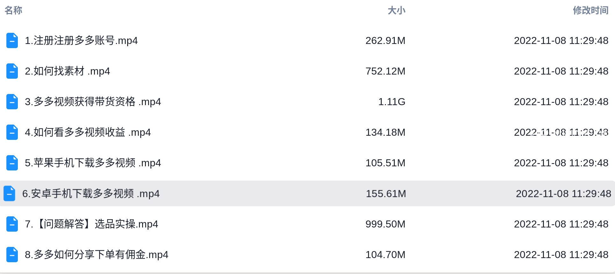Open the file 1.注册注册多多账号.mp4
The height and width of the screenshot is (274, 615).
(81, 40)
